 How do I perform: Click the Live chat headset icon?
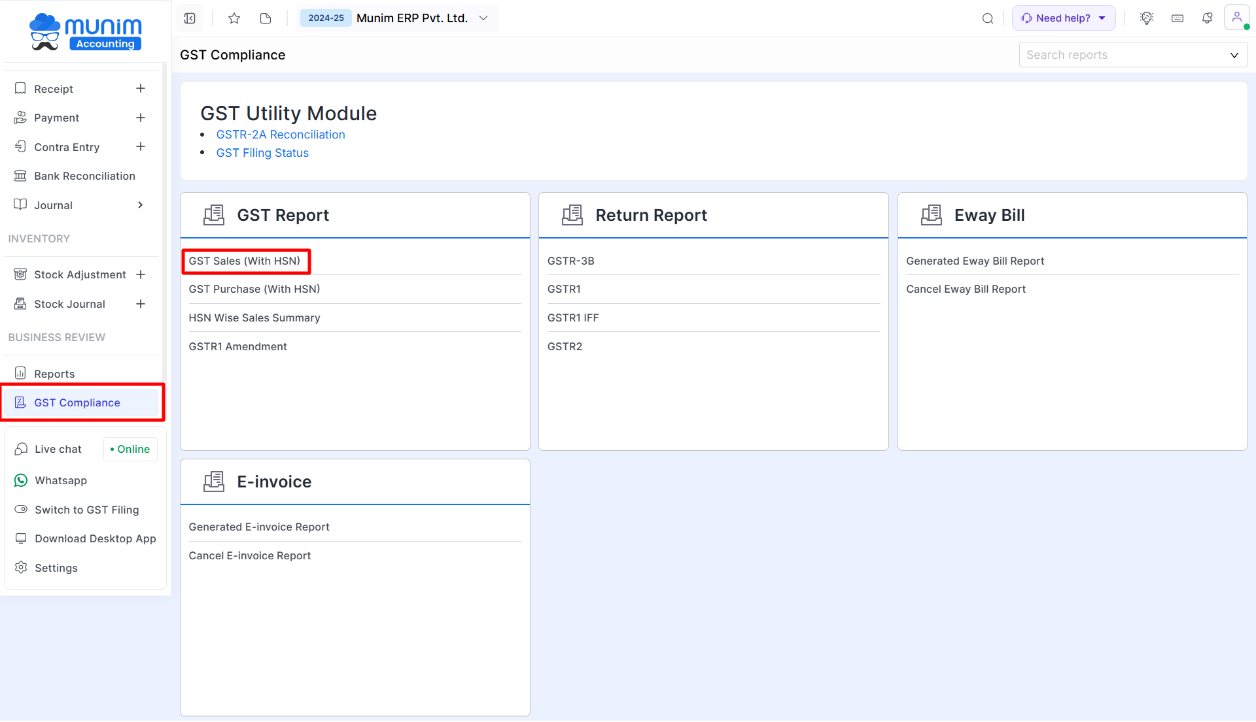tap(21, 449)
